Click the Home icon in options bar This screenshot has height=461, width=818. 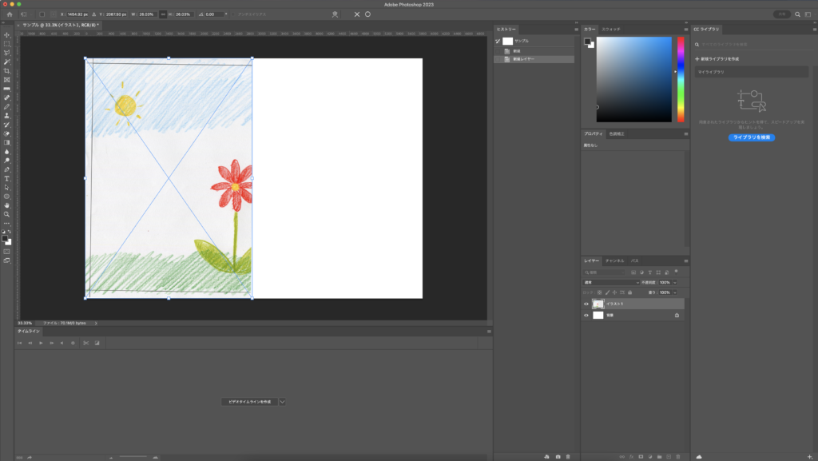(10, 14)
